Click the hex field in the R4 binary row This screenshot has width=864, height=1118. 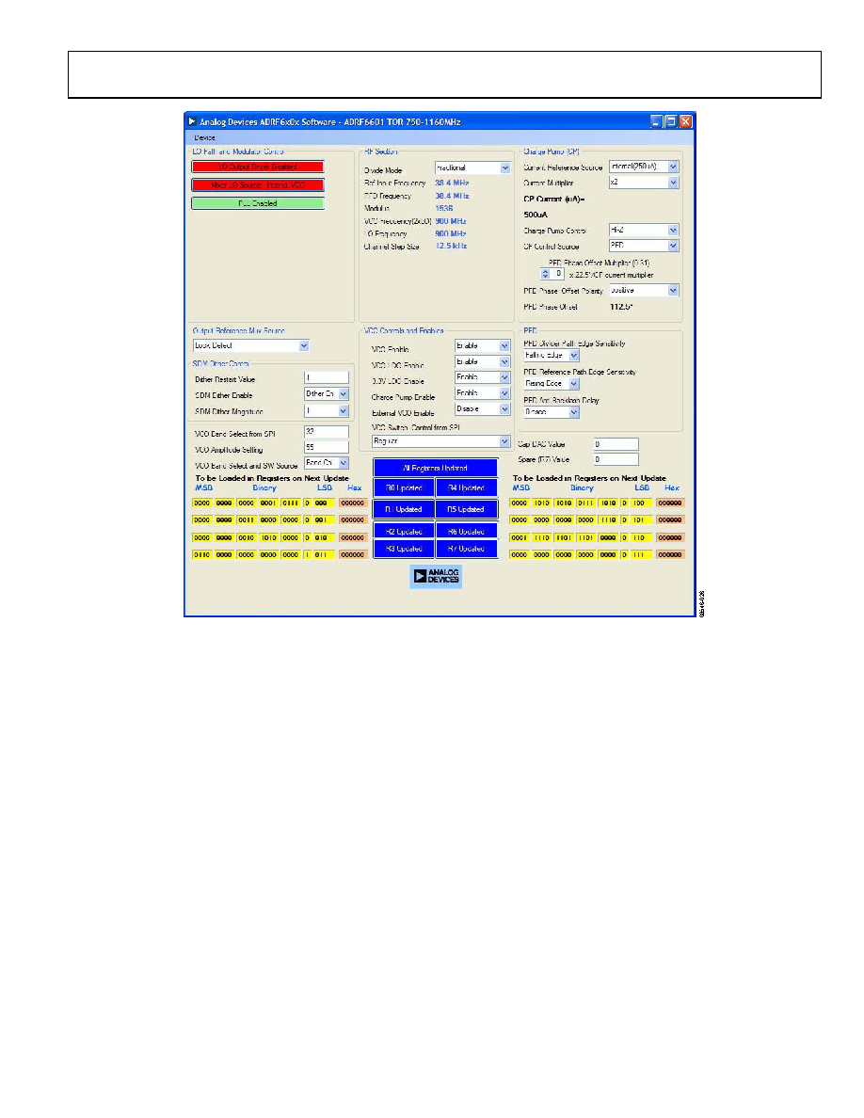[670, 503]
